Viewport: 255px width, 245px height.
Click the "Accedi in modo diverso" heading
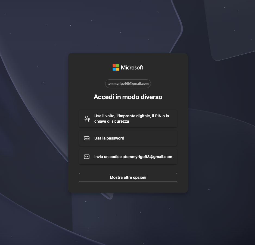tap(128, 97)
